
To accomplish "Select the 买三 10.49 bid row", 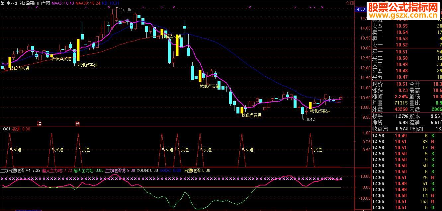I will [406, 65].
